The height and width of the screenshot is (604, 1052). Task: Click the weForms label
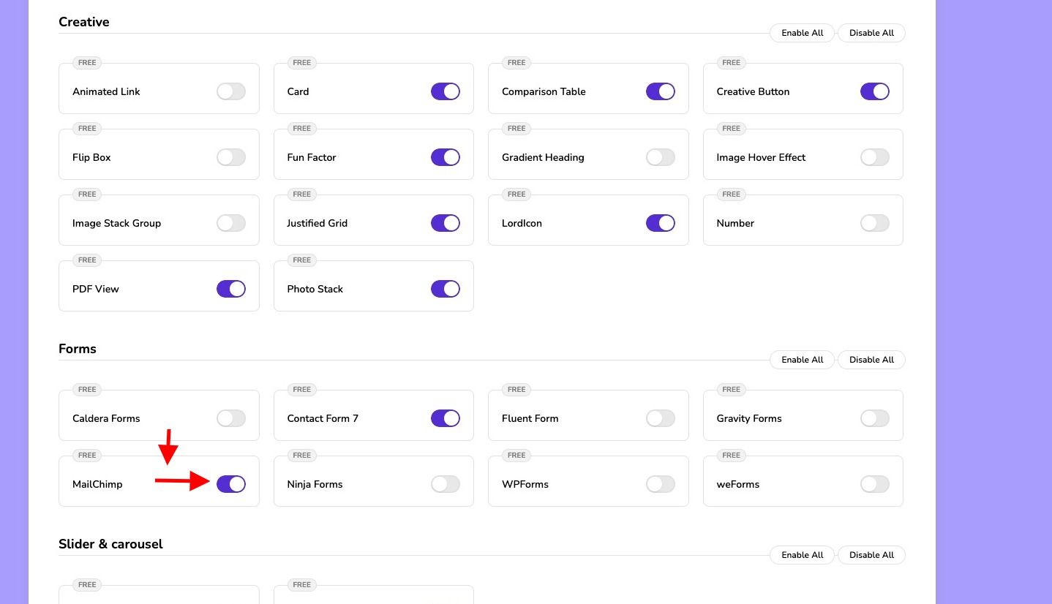(738, 484)
